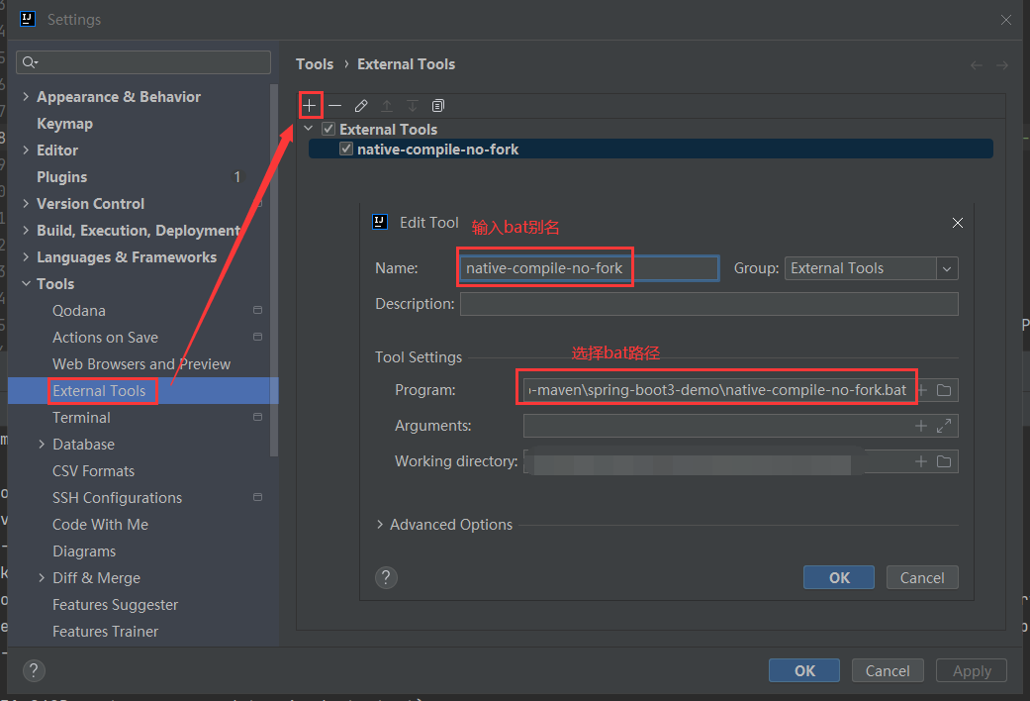Image resolution: width=1030 pixels, height=701 pixels.
Task: Navigate to Tools via the breadcrumb
Action: 315,63
